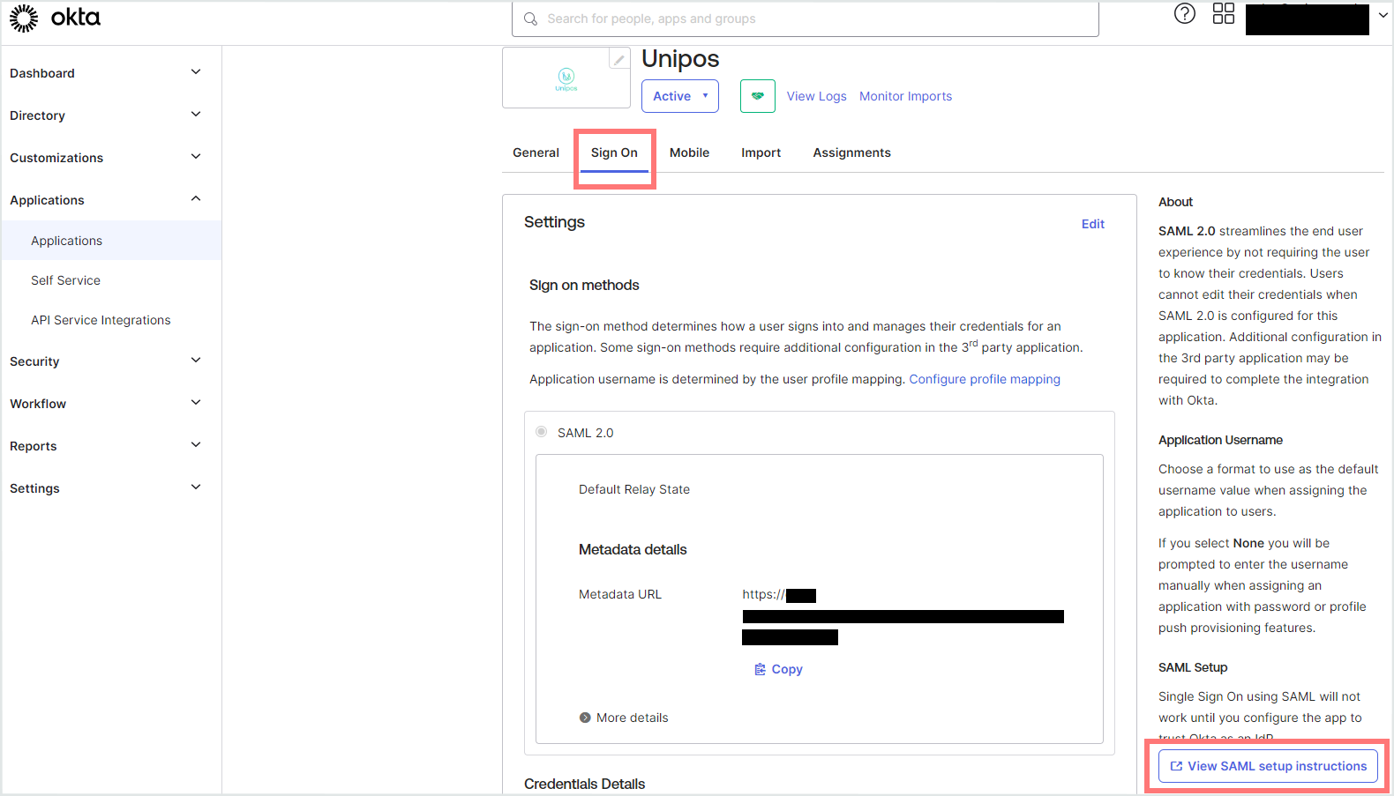Switch to the Assignments tab
Screen dimensions: 1394x796
click(x=851, y=153)
